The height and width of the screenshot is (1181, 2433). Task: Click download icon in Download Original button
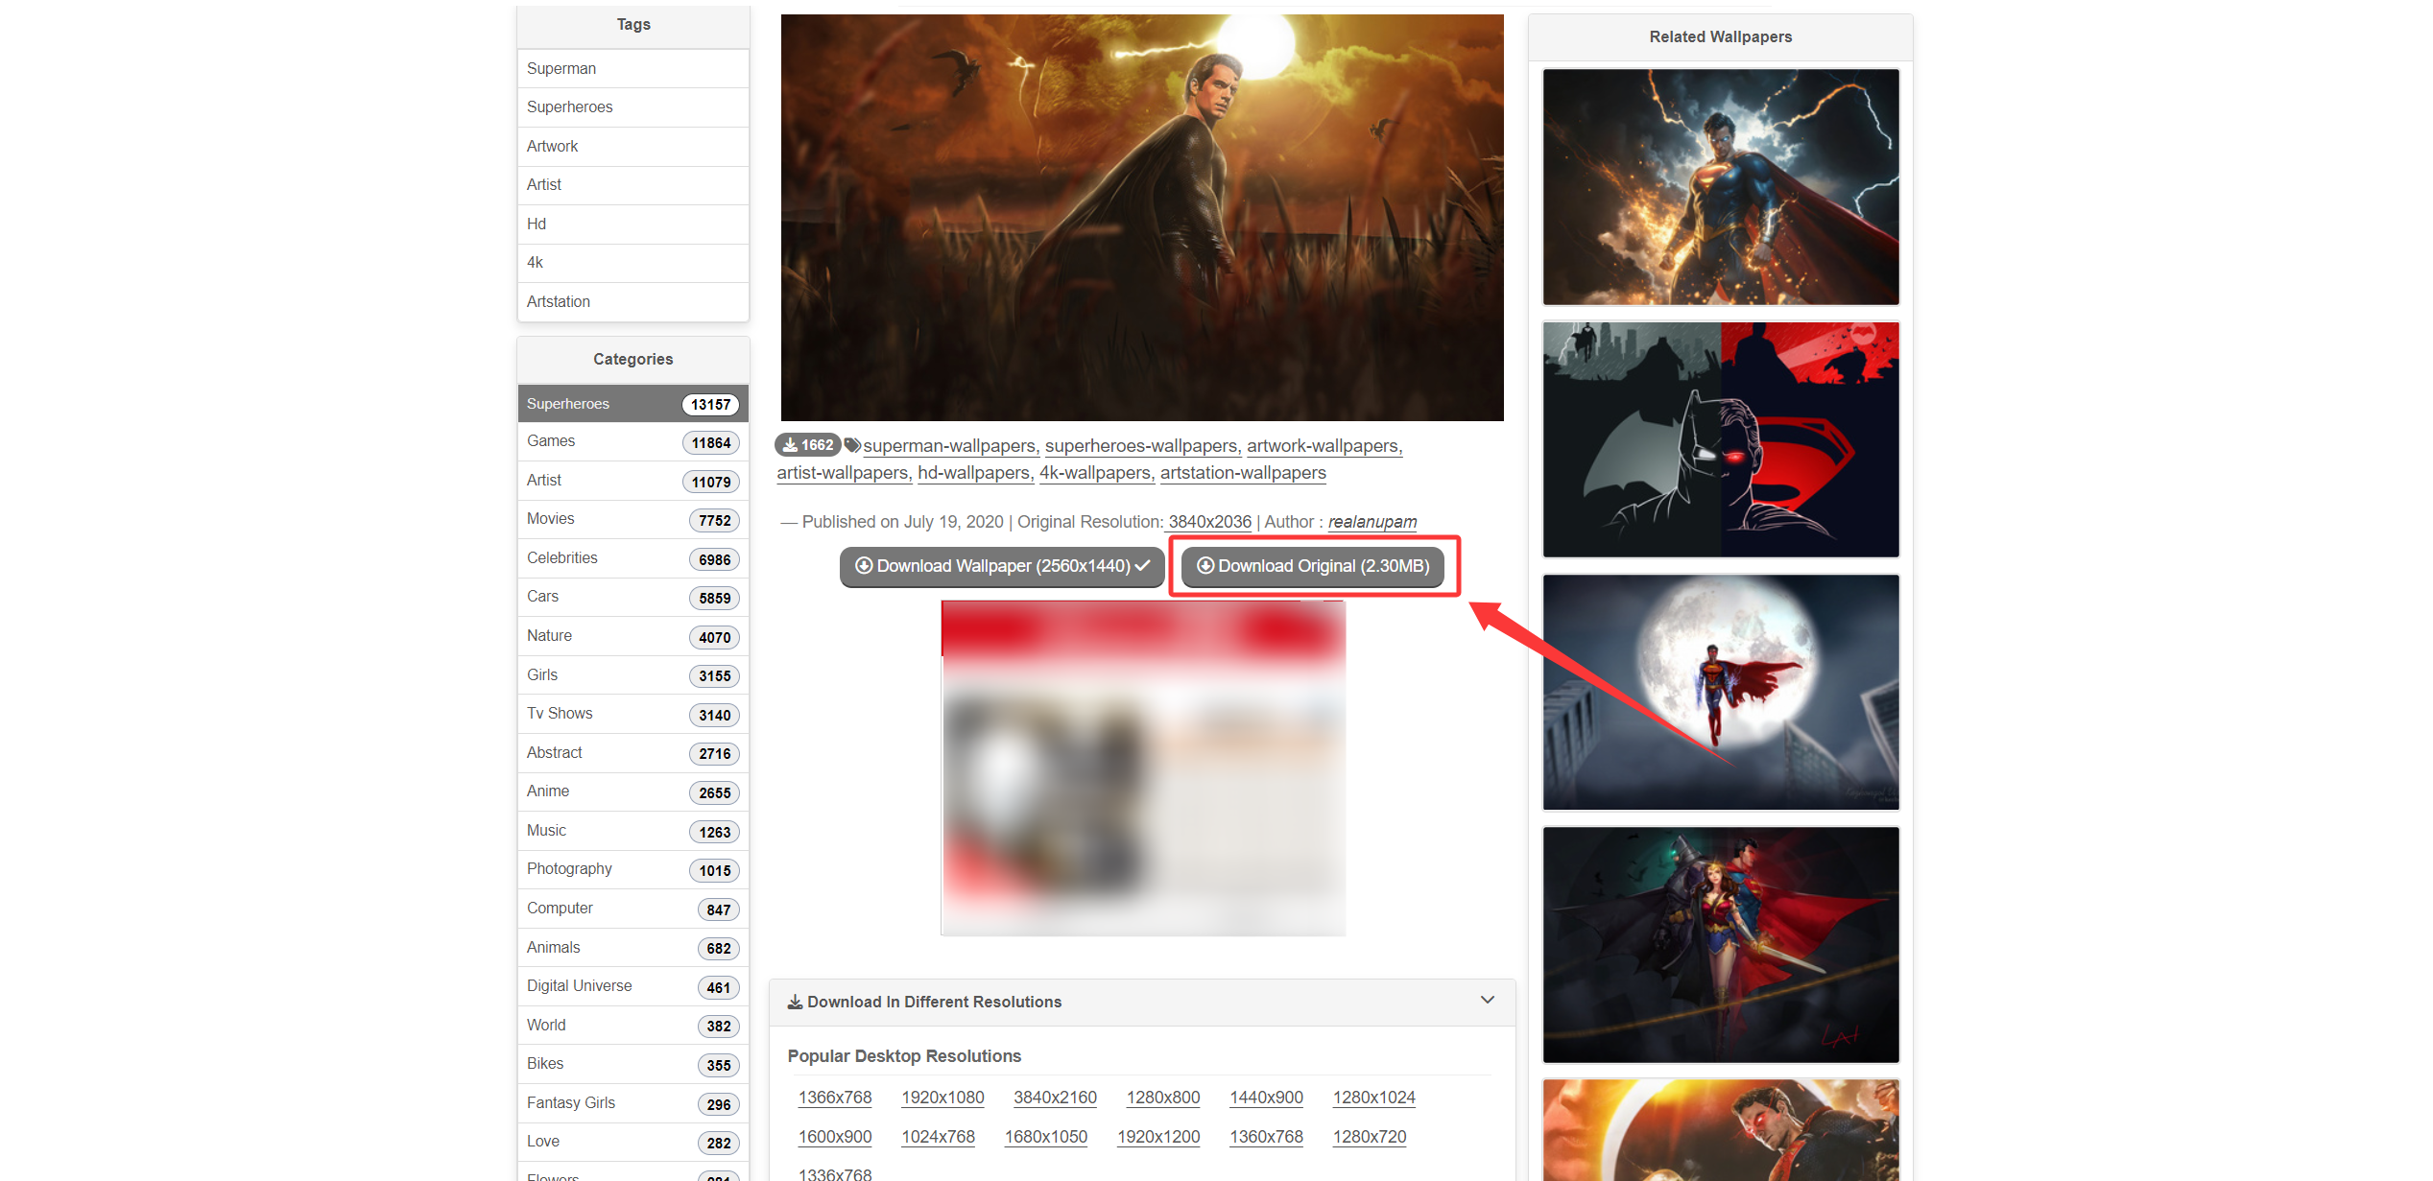[x=1205, y=566]
